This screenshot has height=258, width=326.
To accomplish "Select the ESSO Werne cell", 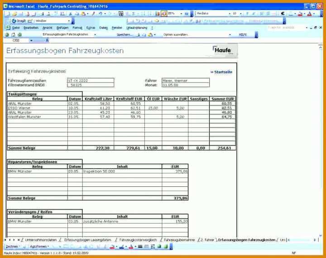I will coord(38,108).
